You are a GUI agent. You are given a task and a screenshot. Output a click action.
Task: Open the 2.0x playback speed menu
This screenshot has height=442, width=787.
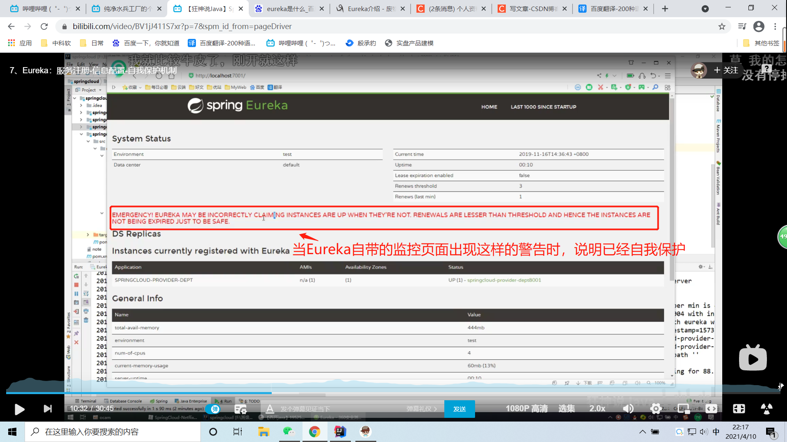[597, 408]
